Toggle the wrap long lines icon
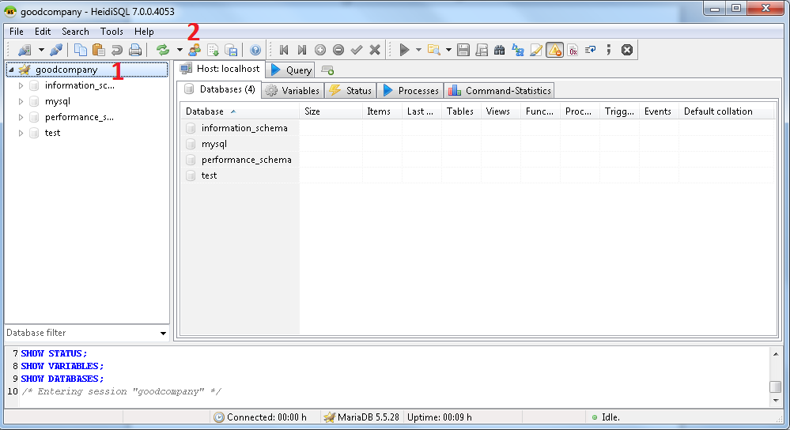 [x=591, y=50]
